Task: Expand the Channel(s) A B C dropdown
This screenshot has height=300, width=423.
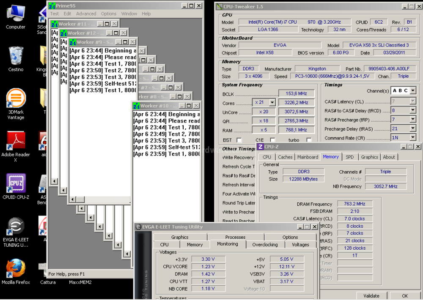Action: (x=413, y=90)
